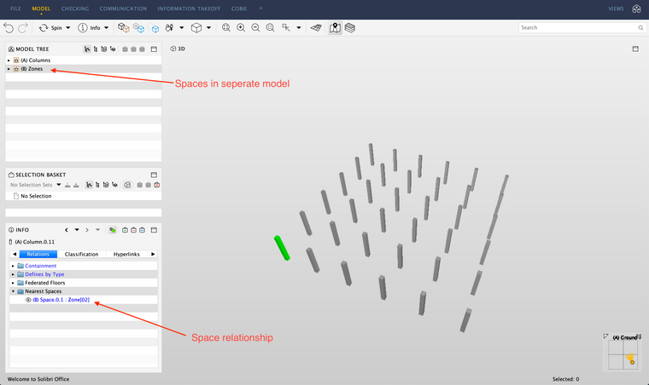Click the second blue cube visibility icon
Screen dimensions: 649x385
pyautogui.click(x=138, y=27)
